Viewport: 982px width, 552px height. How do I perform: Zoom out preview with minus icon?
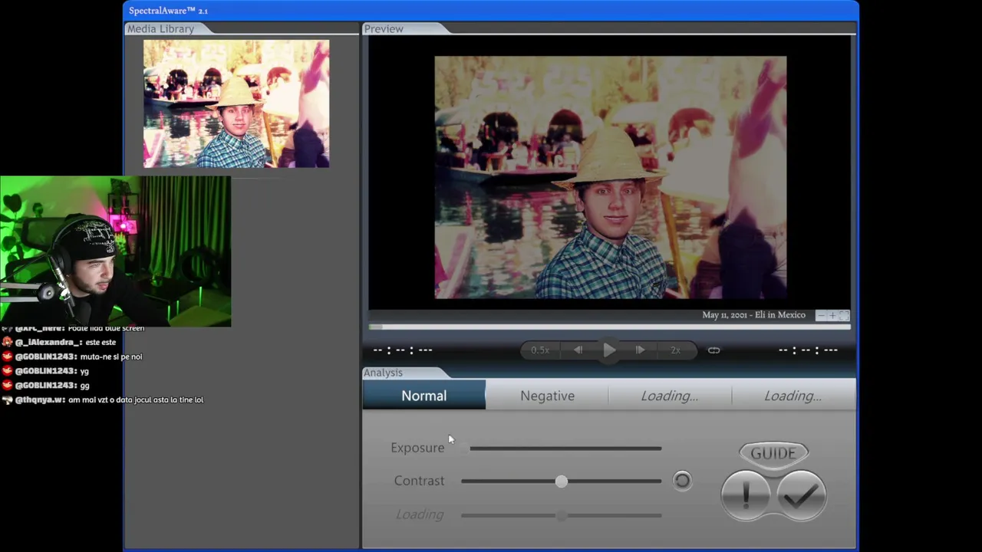click(821, 315)
